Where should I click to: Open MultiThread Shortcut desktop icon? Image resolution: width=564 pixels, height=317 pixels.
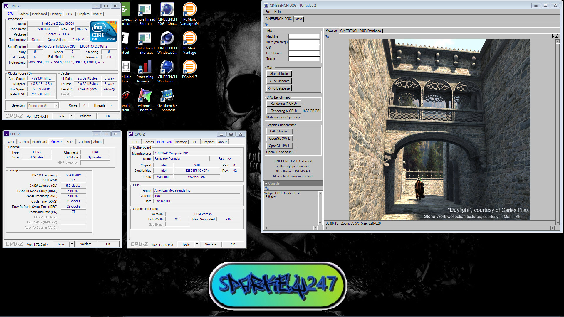click(145, 43)
